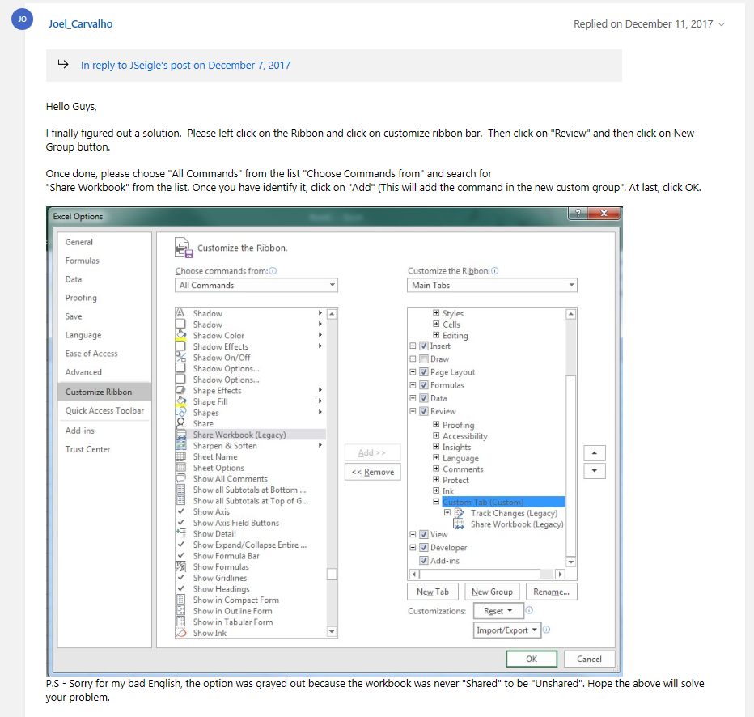This screenshot has width=754, height=717.
Task: Click the Move Up arrow button
Action: pyautogui.click(x=595, y=453)
